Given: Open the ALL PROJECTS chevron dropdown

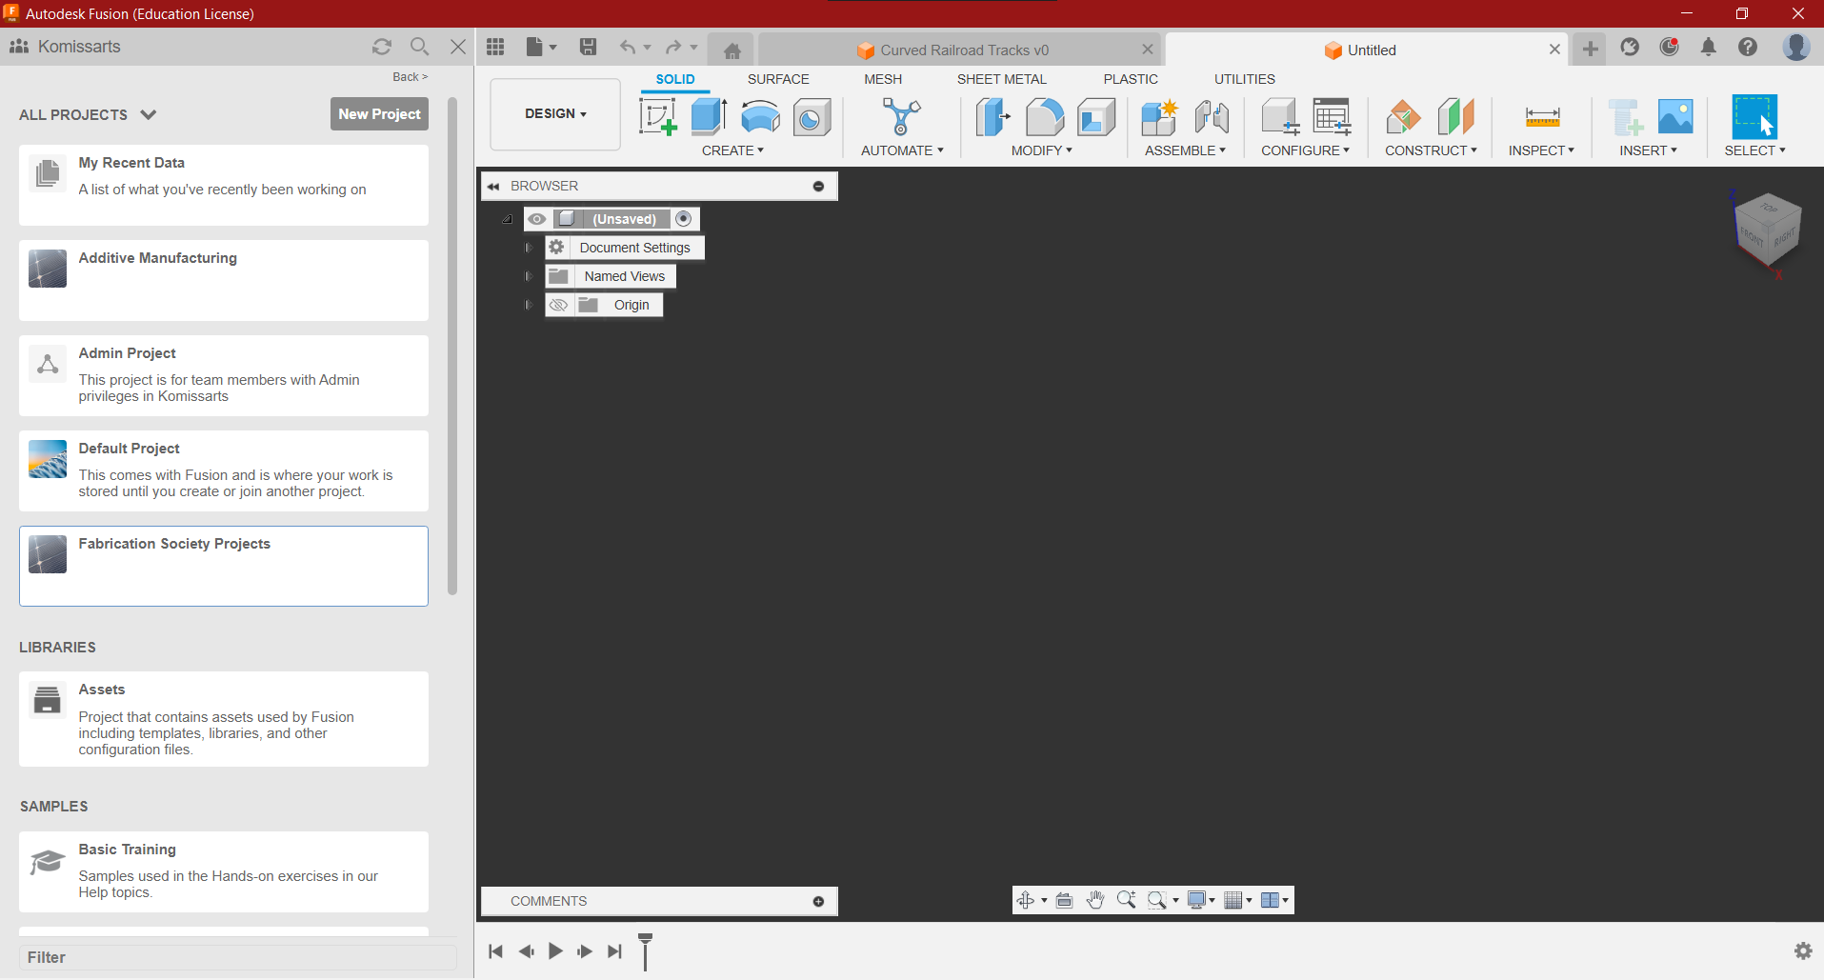Looking at the screenshot, I should pyautogui.click(x=148, y=114).
